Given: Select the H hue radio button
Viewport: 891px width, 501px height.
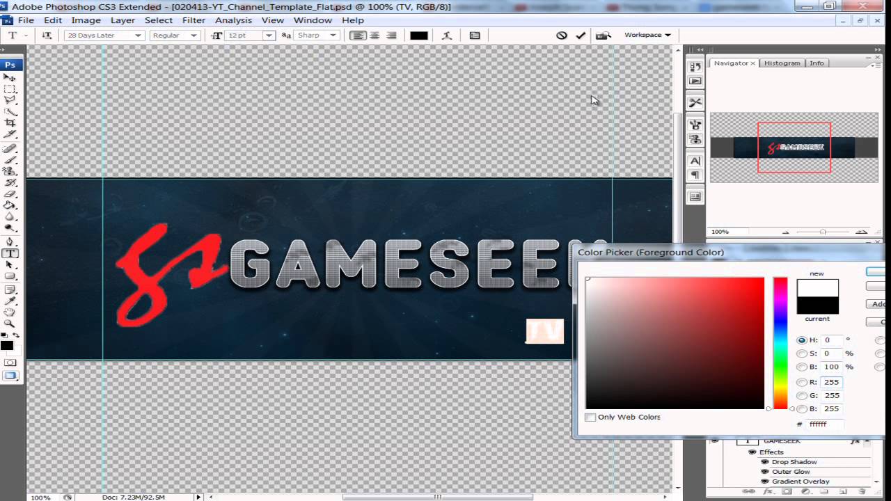Looking at the screenshot, I should 802,340.
